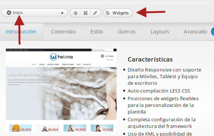The width and height of the screenshot is (214, 136).
Task: Open the Inicio dropdown arrow
Action: click(62, 13)
